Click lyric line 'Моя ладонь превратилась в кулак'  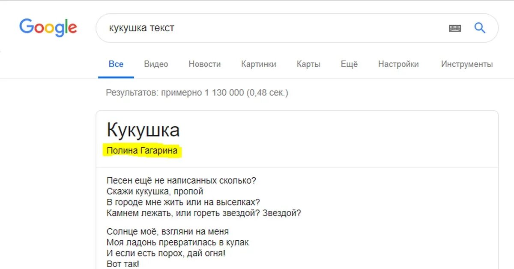tap(177, 242)
